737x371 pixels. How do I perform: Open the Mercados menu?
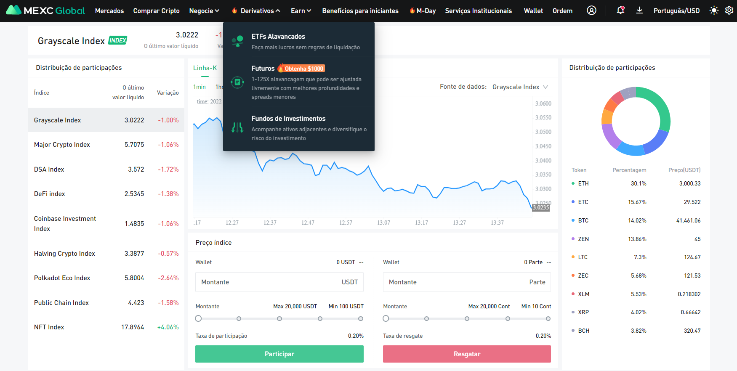pos(109,11)
